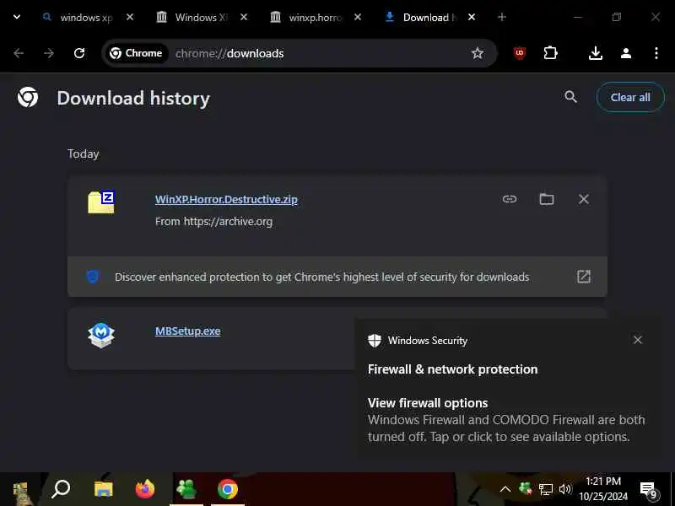This screenshot has width=675, height=506.
Task: Open the clock showing 1:21 PM
Action: [x=603, y=489]
